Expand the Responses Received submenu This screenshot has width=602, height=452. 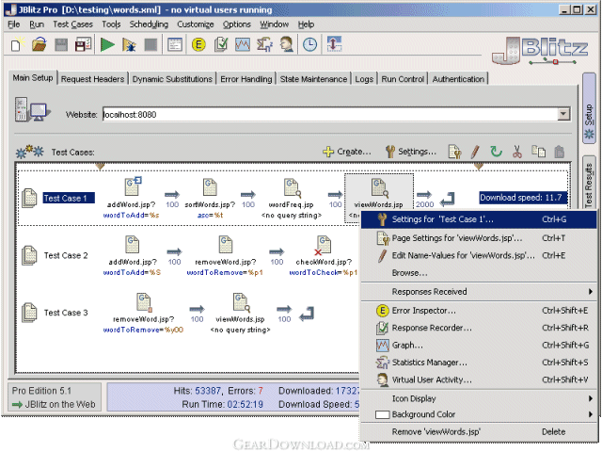pyautogui.click(x=479, y=291)
